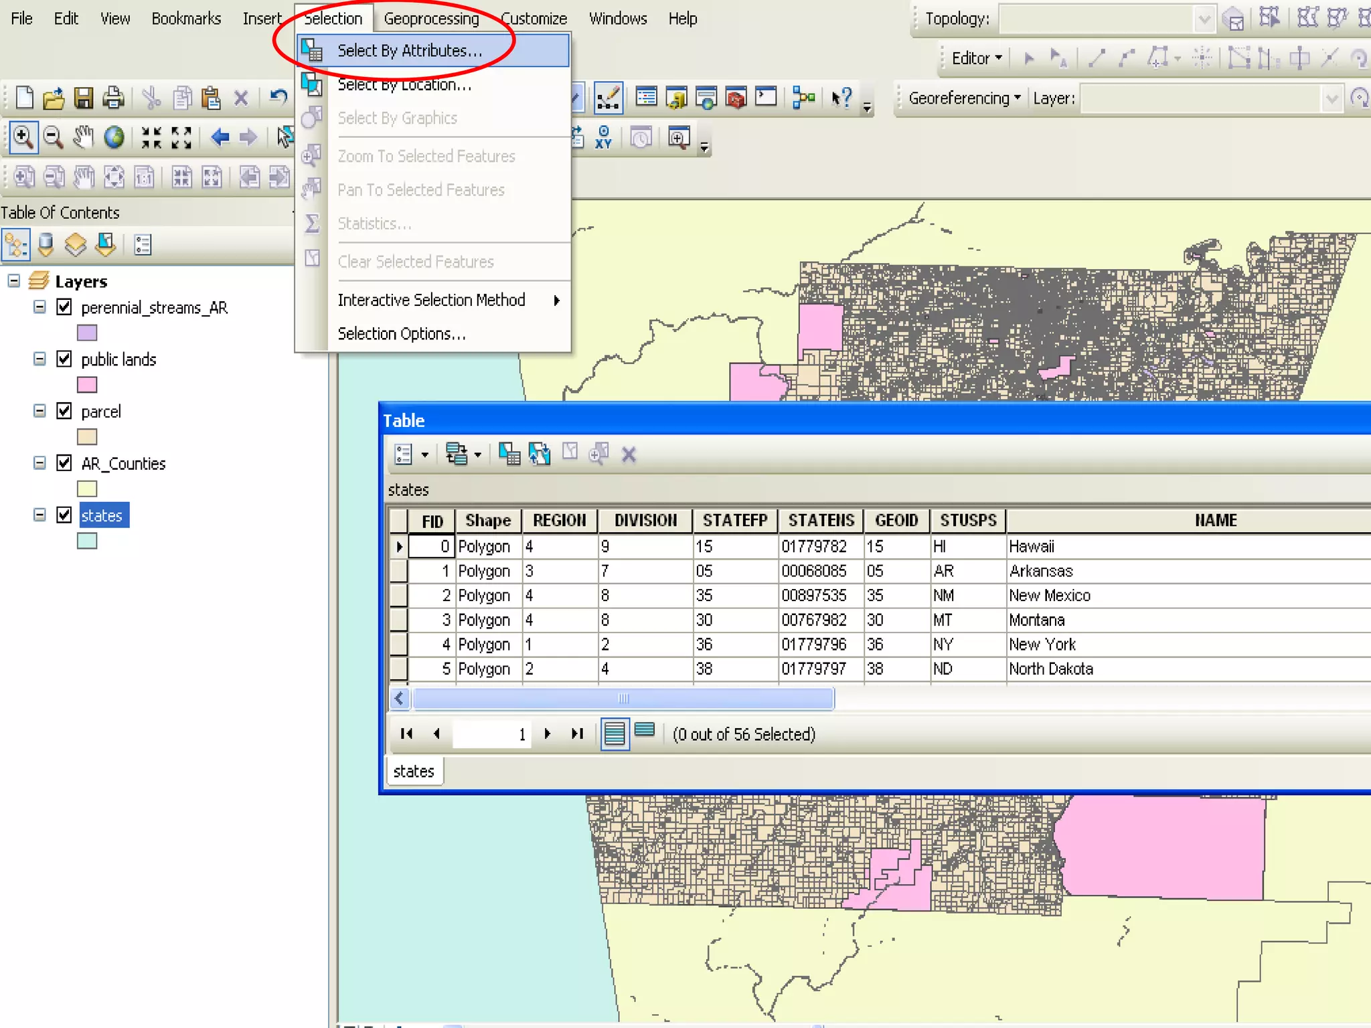The image size is (1371, 1028).
Task: Click the Full Extent globe icon
Action: click(x=114, y=137)
